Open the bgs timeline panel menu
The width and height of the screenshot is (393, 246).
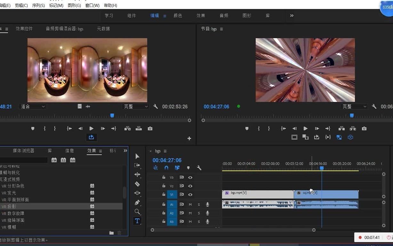(165, 151)
